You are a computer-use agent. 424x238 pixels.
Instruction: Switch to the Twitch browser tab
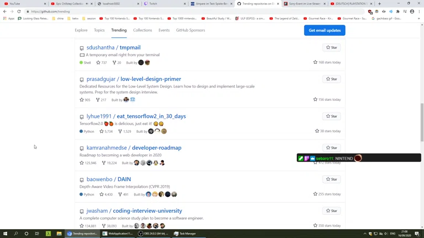165,4
